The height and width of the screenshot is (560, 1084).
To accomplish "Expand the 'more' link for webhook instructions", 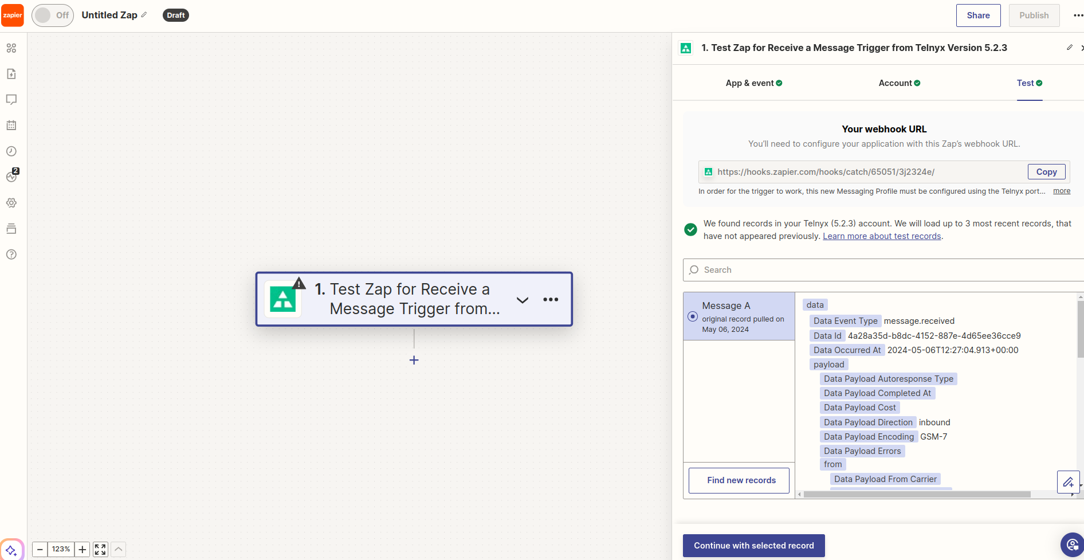I will (1062, 191).
